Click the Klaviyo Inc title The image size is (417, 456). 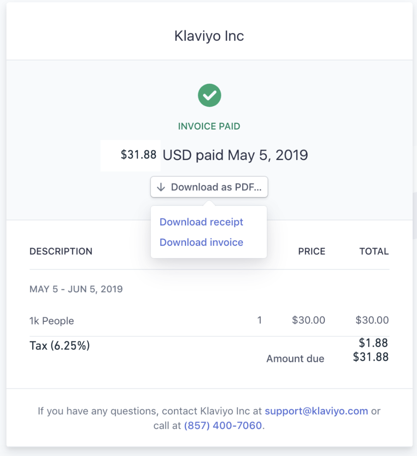(209, 36)
